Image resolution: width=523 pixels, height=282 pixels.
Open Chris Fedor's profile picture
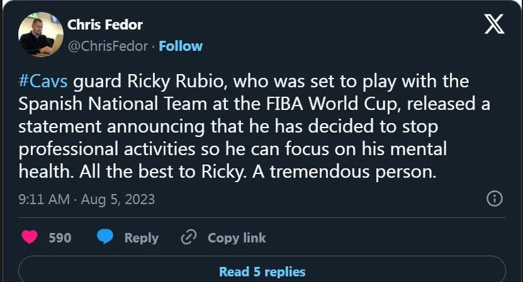click(x=40, y=35)
